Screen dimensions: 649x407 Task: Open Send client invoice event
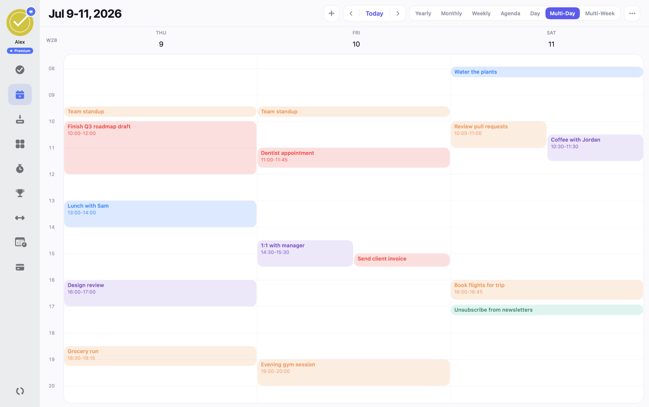point(402,260)
